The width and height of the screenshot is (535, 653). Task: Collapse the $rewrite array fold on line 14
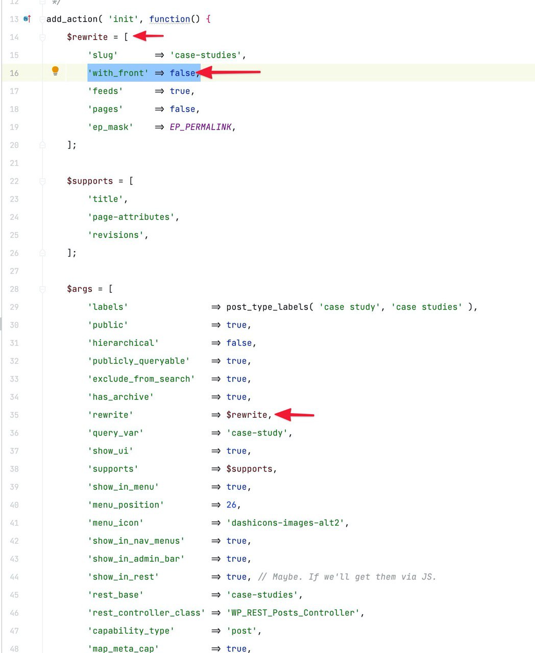click(x=42, y=37)
